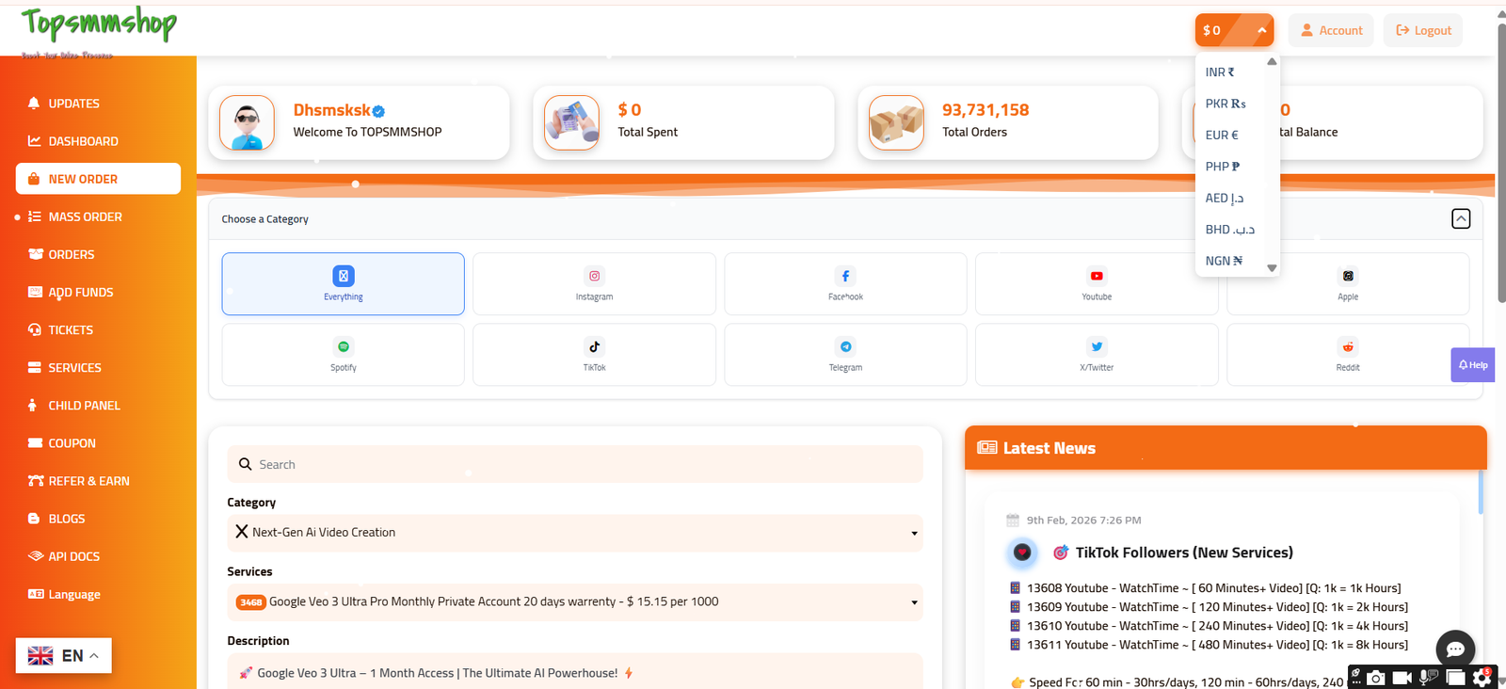Click the Total Orders boxes icon

896,122
